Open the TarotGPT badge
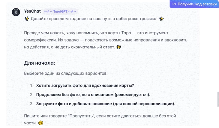 click(60, 11)
